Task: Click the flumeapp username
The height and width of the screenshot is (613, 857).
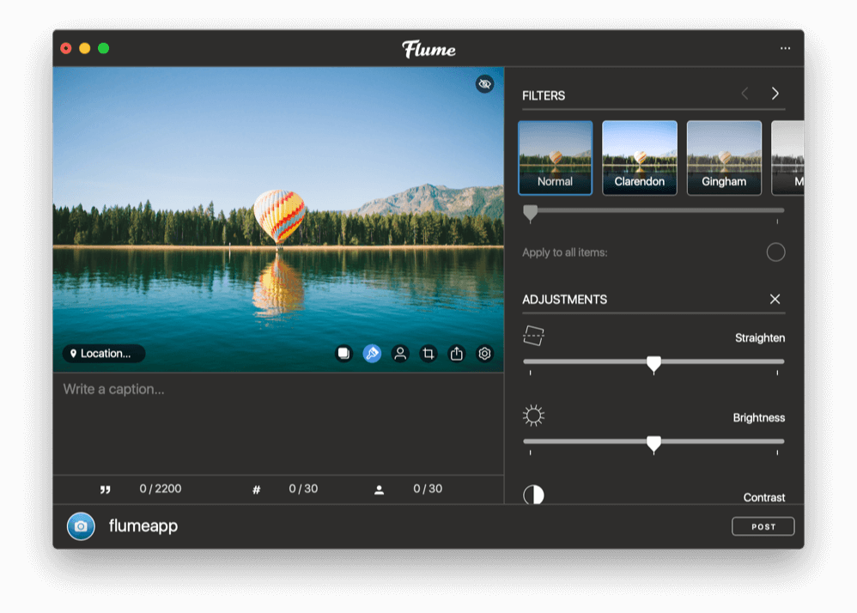Action: tap(143, 526)
